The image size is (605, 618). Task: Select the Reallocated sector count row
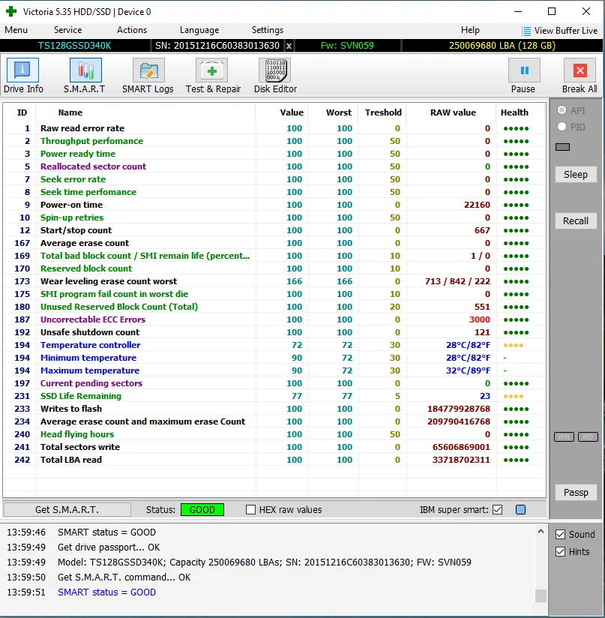pyautogui.click(x=274, y=166)
